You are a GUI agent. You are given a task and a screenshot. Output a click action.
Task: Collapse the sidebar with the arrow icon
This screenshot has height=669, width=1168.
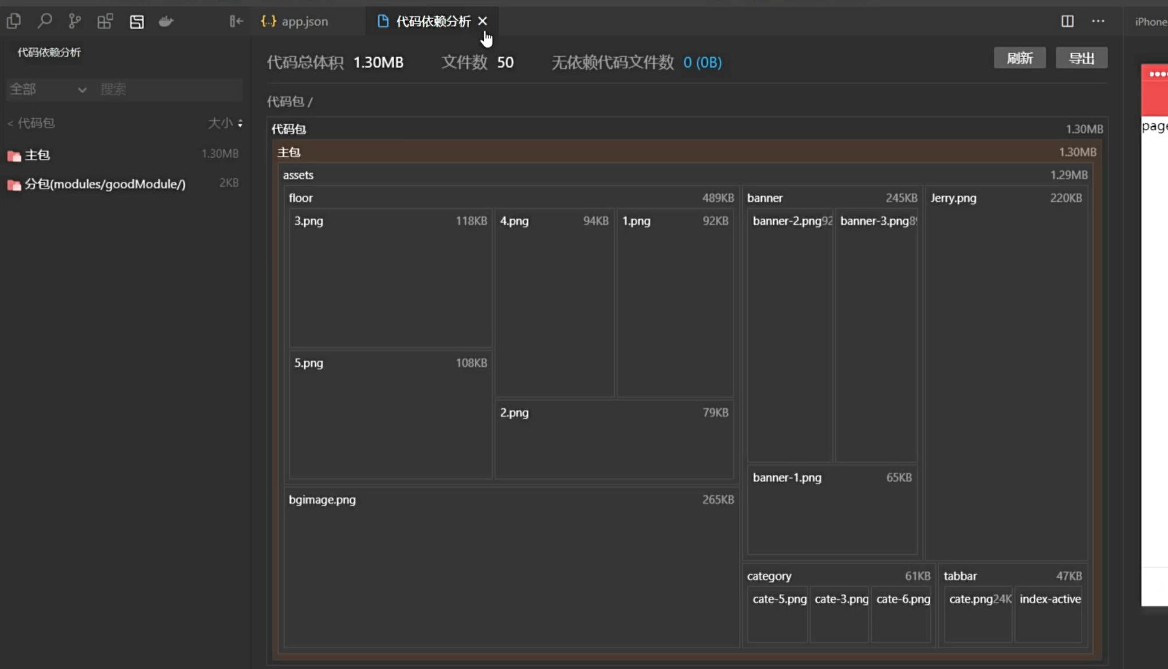click(236, 21)
